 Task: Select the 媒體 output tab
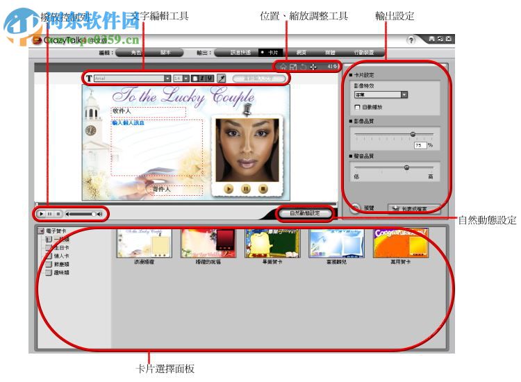pyautogui.click(x=330, y=53)
